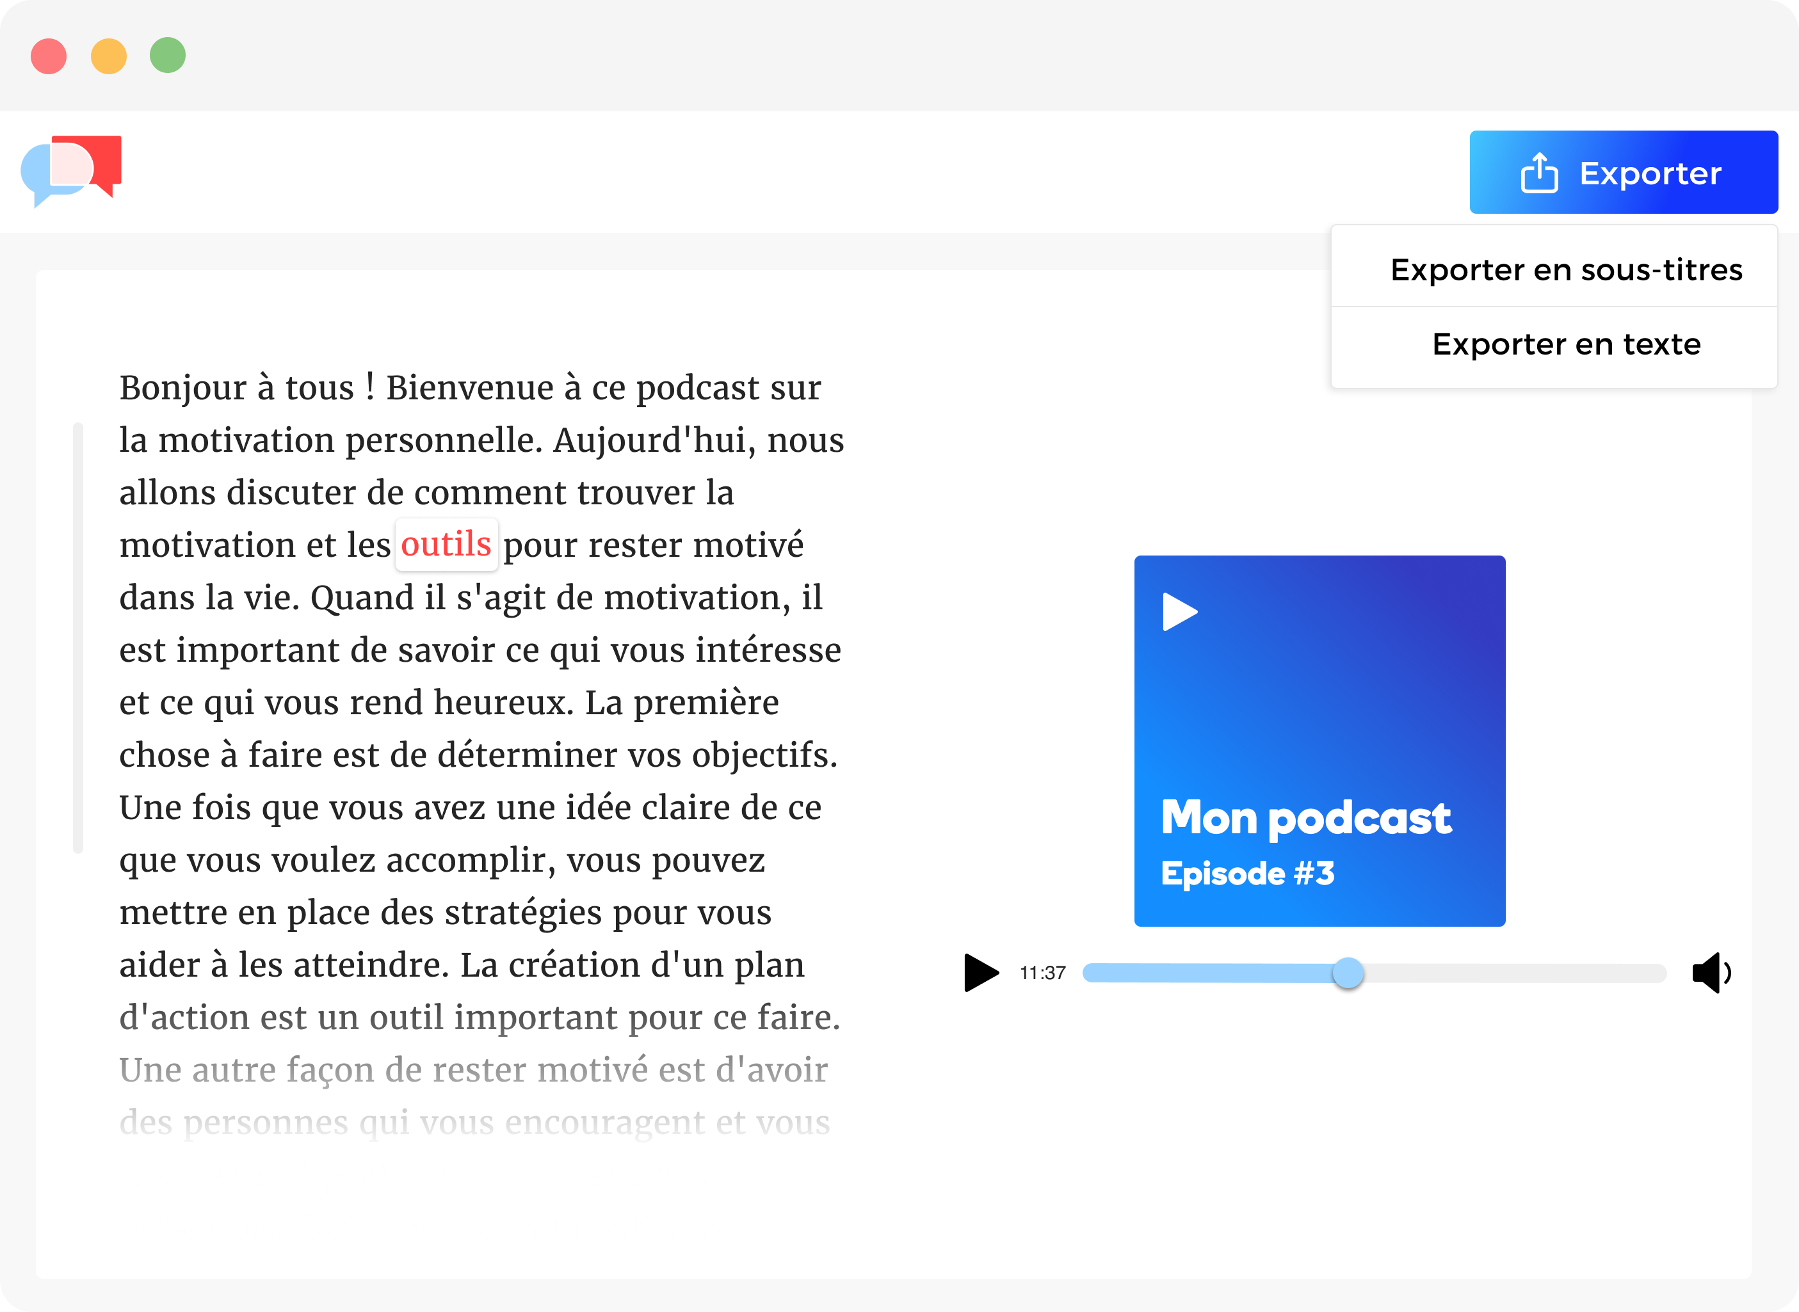
Task: Click the unplayed part of audio track
Action: (x=1515, y=973)
